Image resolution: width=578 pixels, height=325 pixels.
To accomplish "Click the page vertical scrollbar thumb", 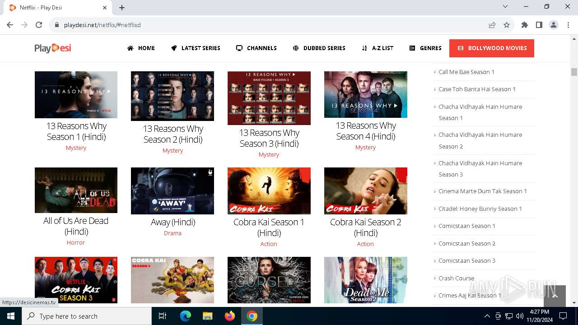I will [x=574, y=72].
